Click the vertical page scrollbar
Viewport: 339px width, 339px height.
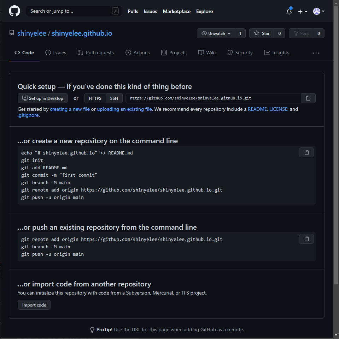pyautogui.click(x=336, y=145)
